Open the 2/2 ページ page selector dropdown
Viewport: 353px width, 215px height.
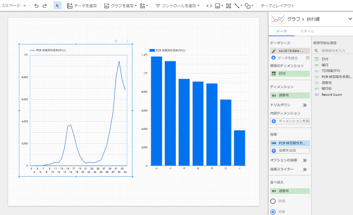coord(14,6)
